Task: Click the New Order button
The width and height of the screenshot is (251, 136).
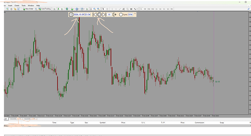Action: click(x=28, y=9)
